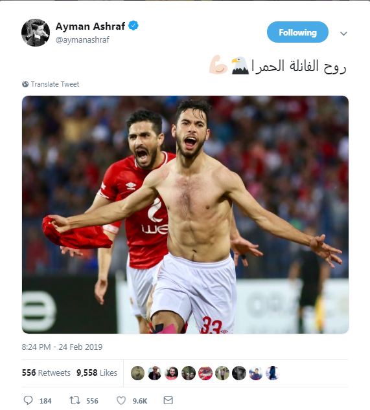Image resolution: width=370 pixels, height=410 pixels.
Task: Click the red-background avatar among likers
Action: [205, 373]
